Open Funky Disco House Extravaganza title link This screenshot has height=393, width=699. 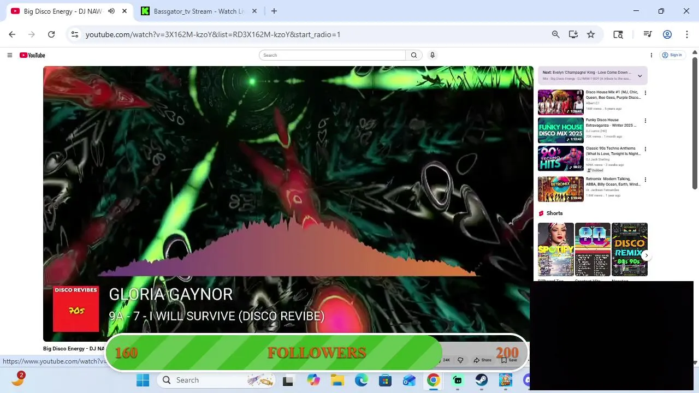tap(611, 123)
